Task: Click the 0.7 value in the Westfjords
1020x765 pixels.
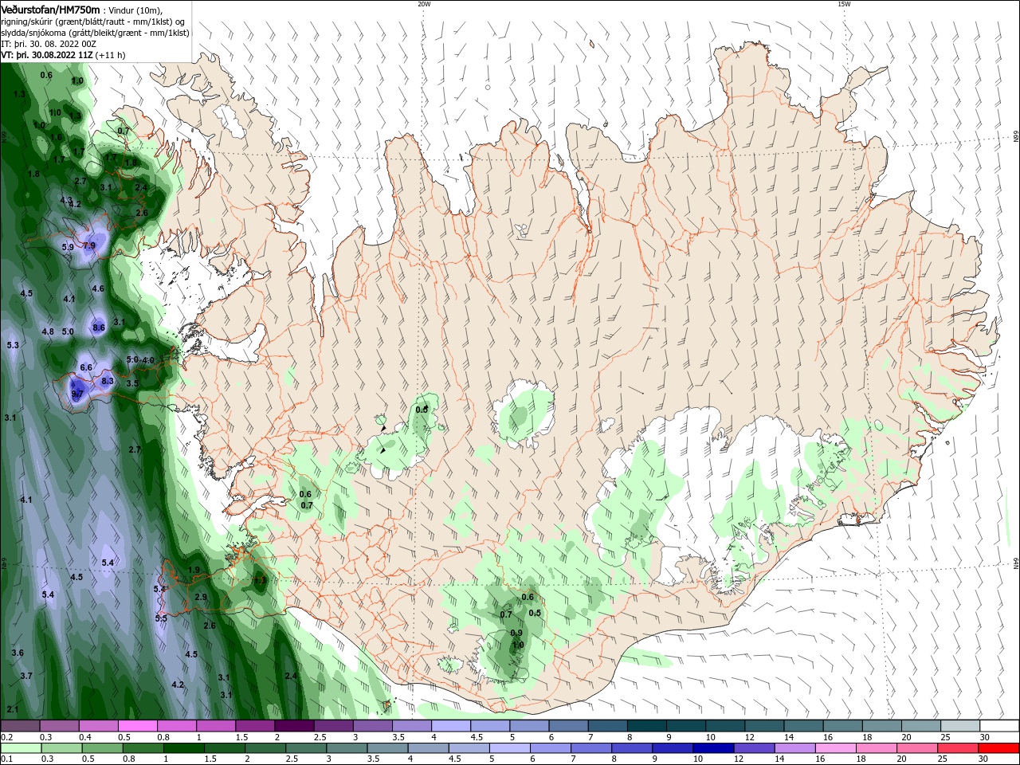Action: coord(124,131)
